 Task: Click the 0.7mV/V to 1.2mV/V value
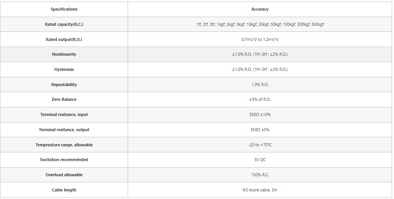click(x=260, y=39)
